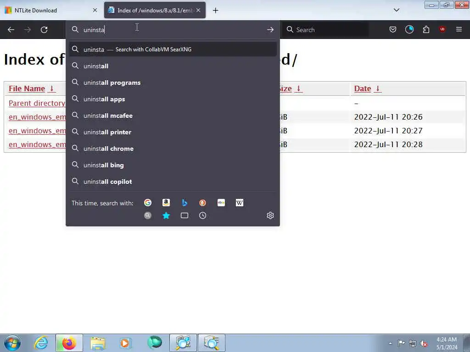Select the 'uninstall copilot' suggestion
Screen dimensions: 470x352
pos(173,181)
